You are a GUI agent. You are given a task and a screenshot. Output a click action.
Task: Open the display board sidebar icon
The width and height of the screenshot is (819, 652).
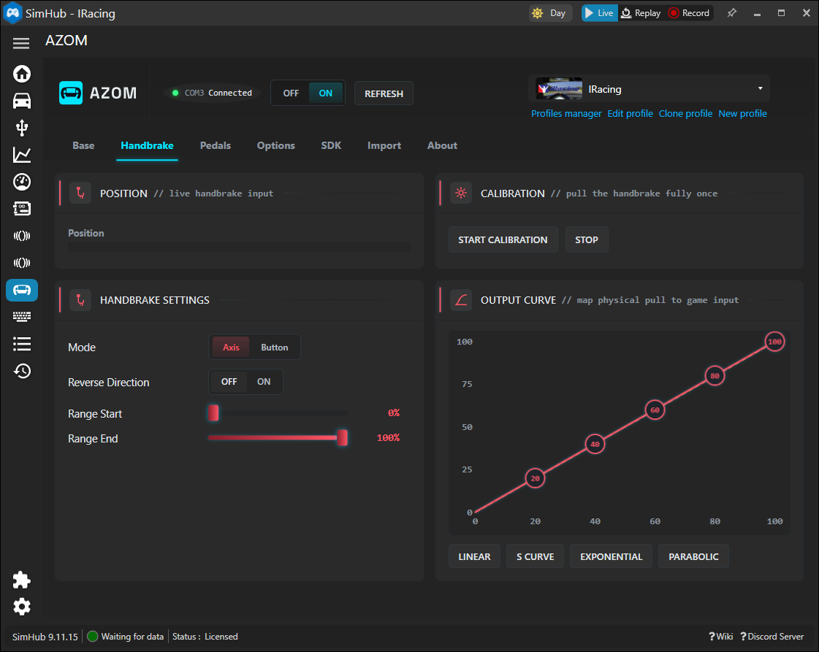[21, 209]
